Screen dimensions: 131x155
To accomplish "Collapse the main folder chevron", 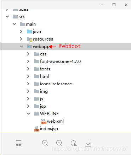I will tap(15, 24).
